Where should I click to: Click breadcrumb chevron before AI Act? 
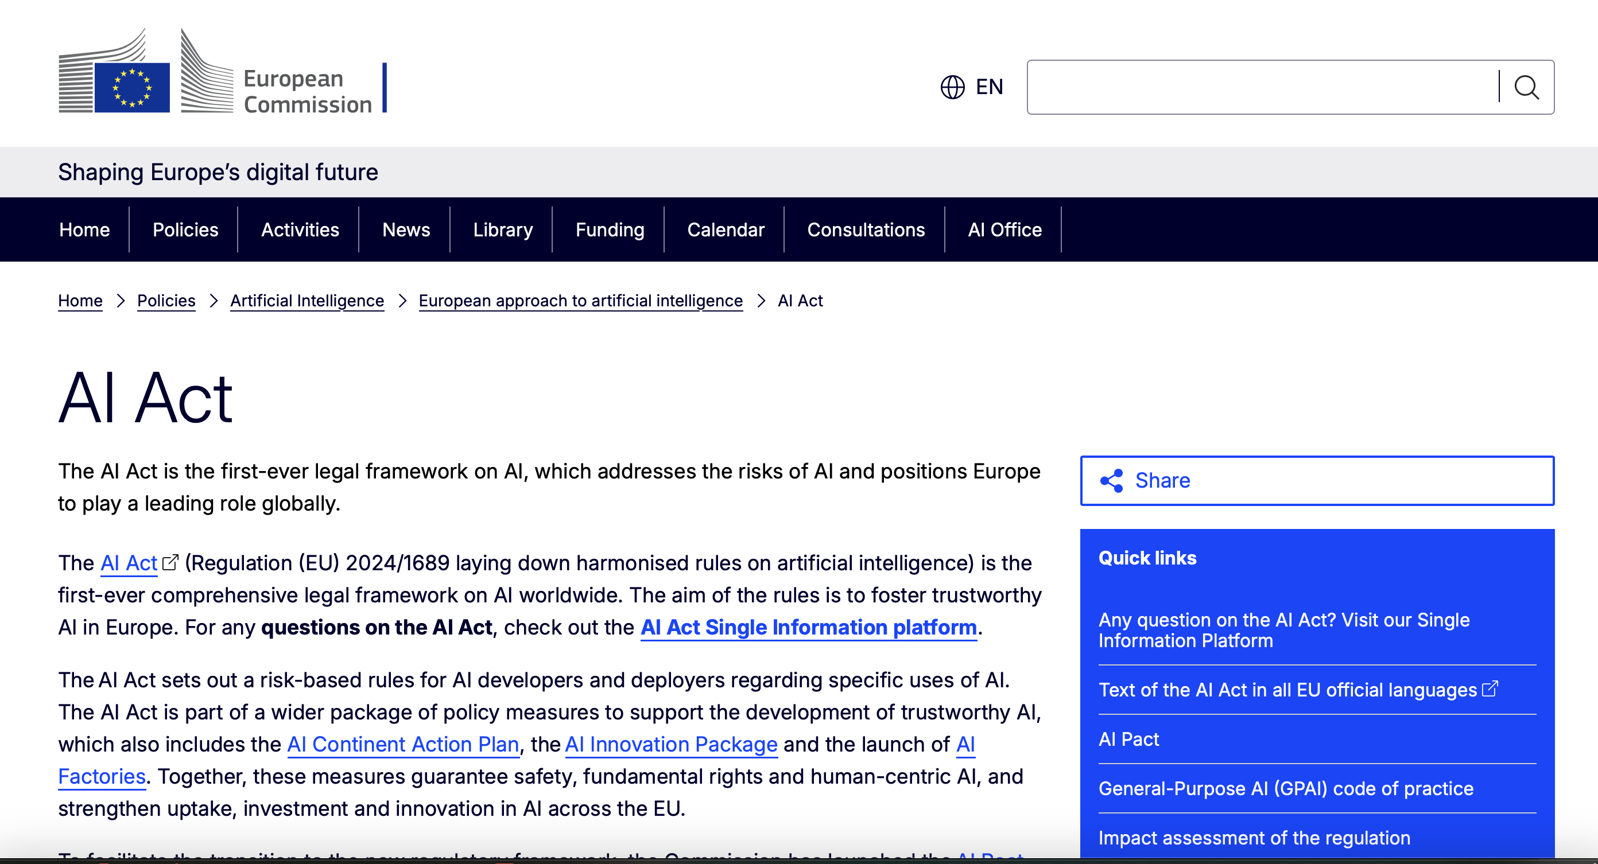point(761,301)
